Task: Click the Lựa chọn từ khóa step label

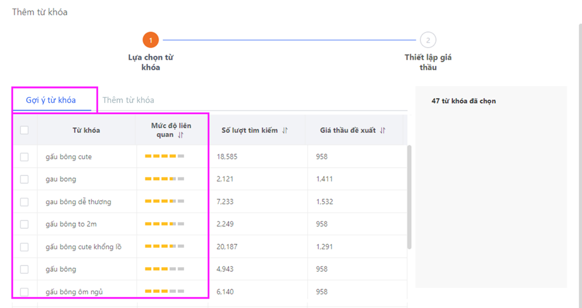Action: 151,62
